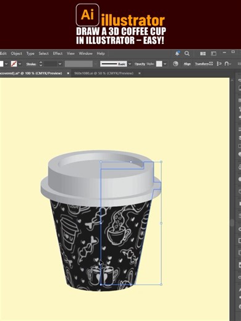Click the top-right bounding box handle
Viewport: 241px width, 321px height.
pyautogui.click(x=161, y=162)
